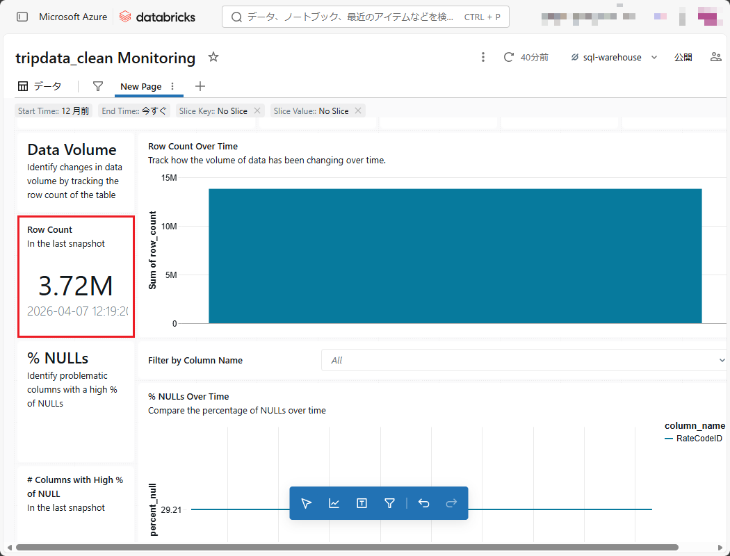The width and height of the screenshot is (730, 556).
Task: Switch to the データ tab
Action: pos(40,86)
